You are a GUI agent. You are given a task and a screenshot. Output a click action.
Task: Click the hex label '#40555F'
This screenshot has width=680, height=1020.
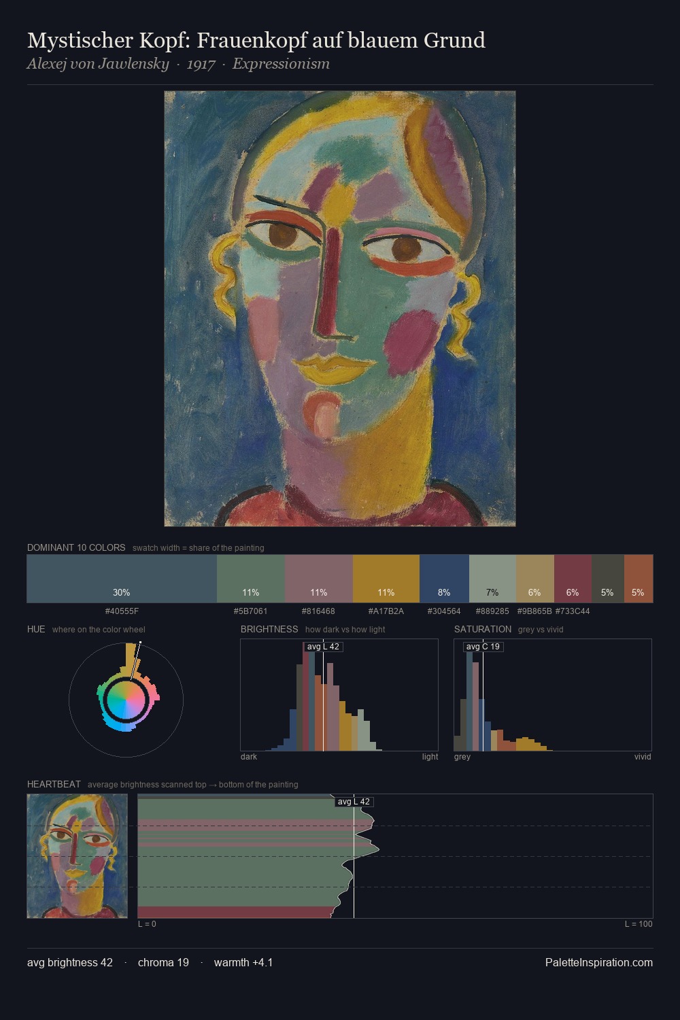[x=122, y=611]
